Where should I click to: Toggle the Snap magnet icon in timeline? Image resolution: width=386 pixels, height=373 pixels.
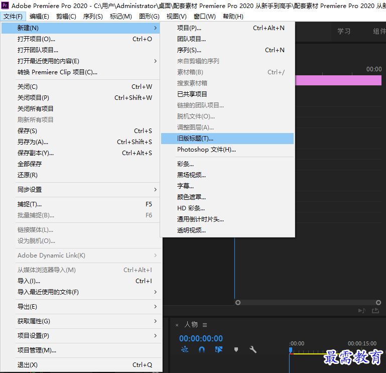[202, 349]
